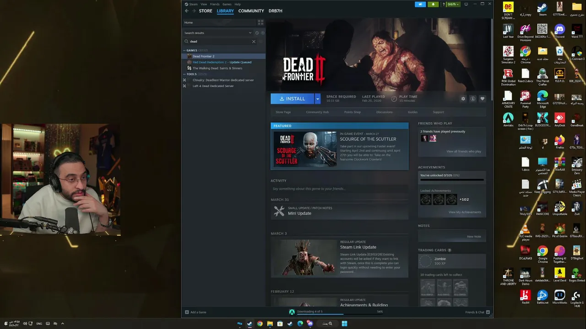
Task: Open the Mini Update patch notes
Action: click(339, 211)
